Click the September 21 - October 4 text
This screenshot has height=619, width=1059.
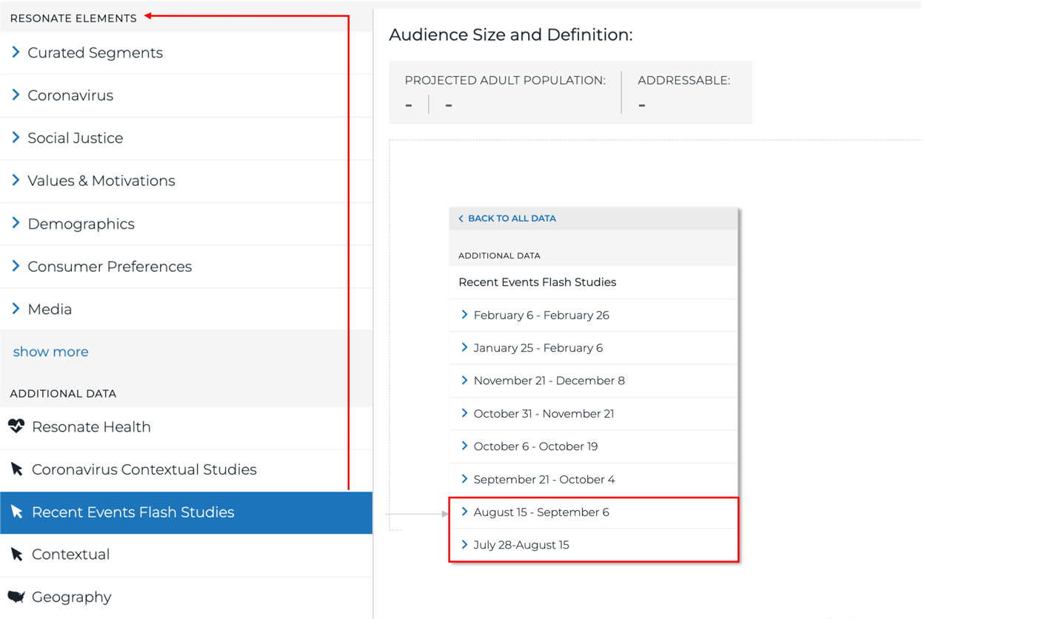coord(544,479)
